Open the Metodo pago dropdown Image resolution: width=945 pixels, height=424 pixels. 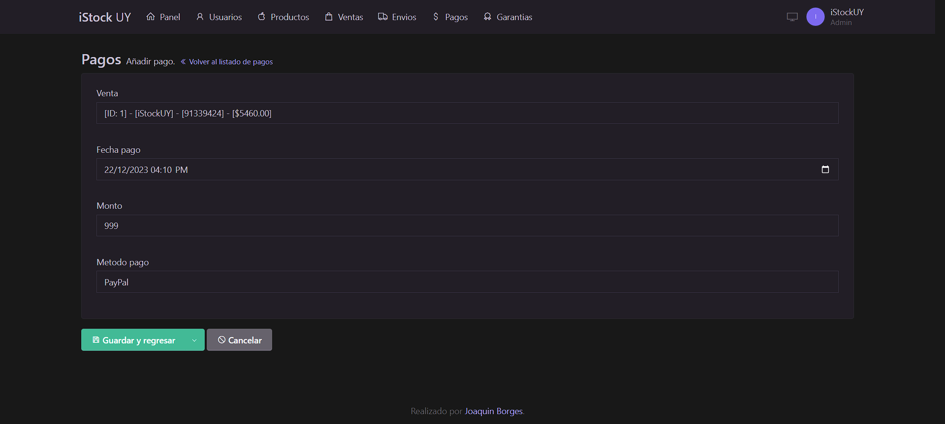(467, 282)
